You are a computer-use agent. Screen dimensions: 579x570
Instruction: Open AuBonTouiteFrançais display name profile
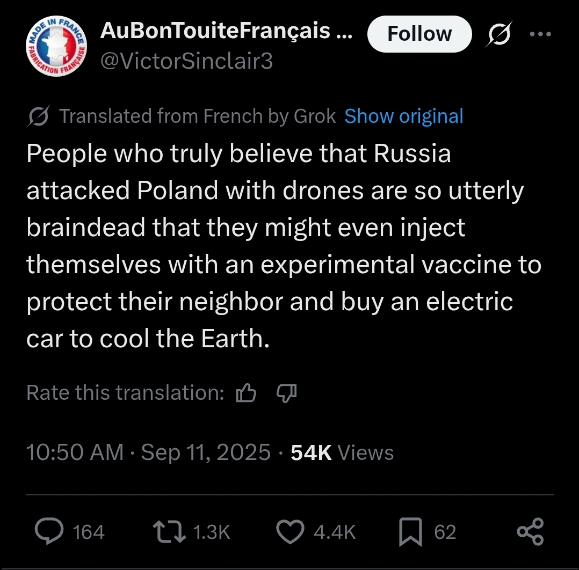coord(226,31)
